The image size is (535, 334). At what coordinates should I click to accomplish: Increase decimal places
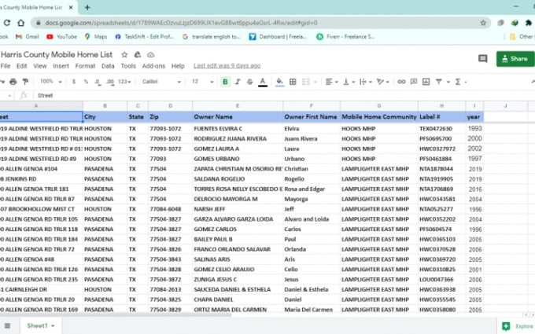click(x=110, y=82)
